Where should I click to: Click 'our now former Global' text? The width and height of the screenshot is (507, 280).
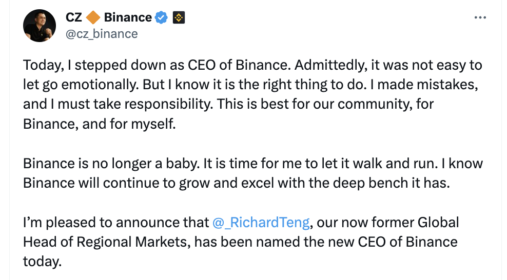pos(387,223)
